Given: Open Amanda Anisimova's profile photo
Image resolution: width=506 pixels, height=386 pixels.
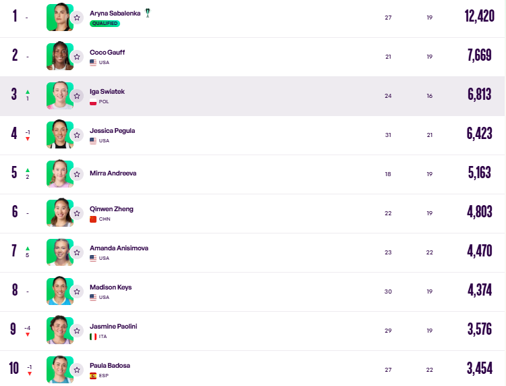Looking at the screenshot, I should coord(60,252).
